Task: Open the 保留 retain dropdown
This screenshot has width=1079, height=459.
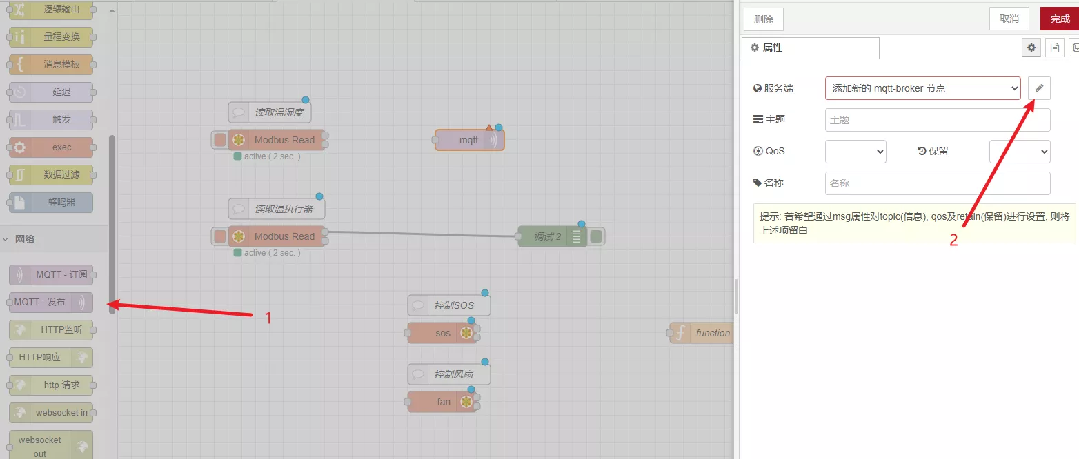Action: click(x=1020, y=151)
